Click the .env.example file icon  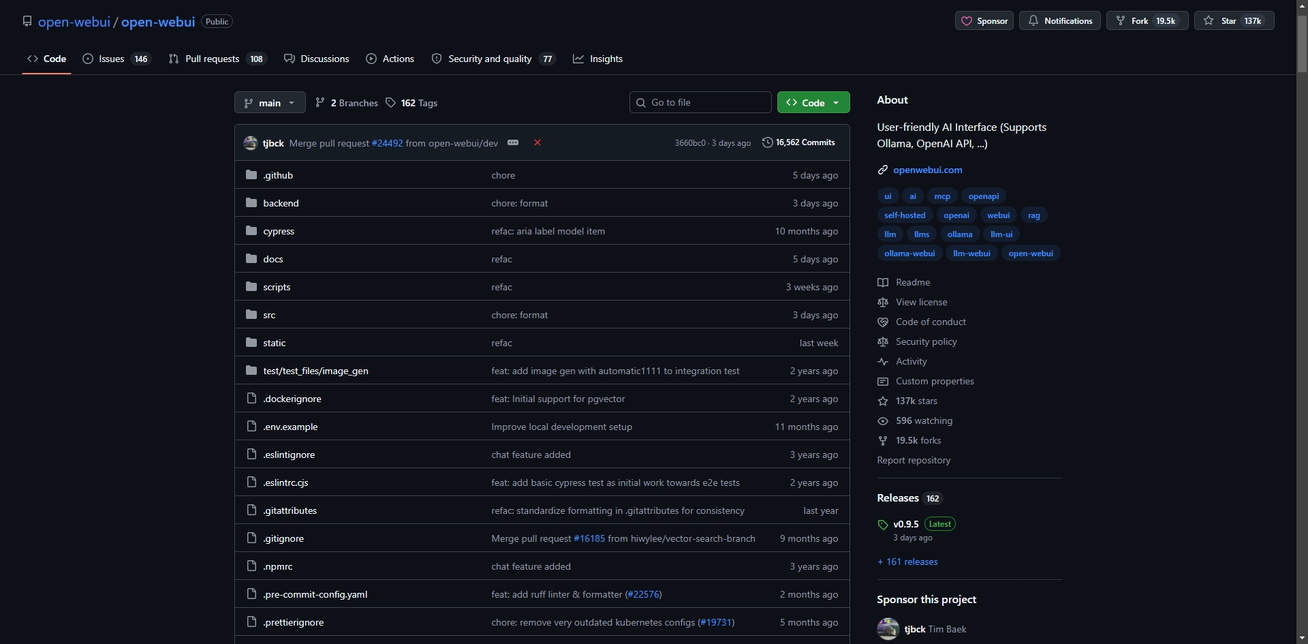pyautogui.click(x=251, y=427)
